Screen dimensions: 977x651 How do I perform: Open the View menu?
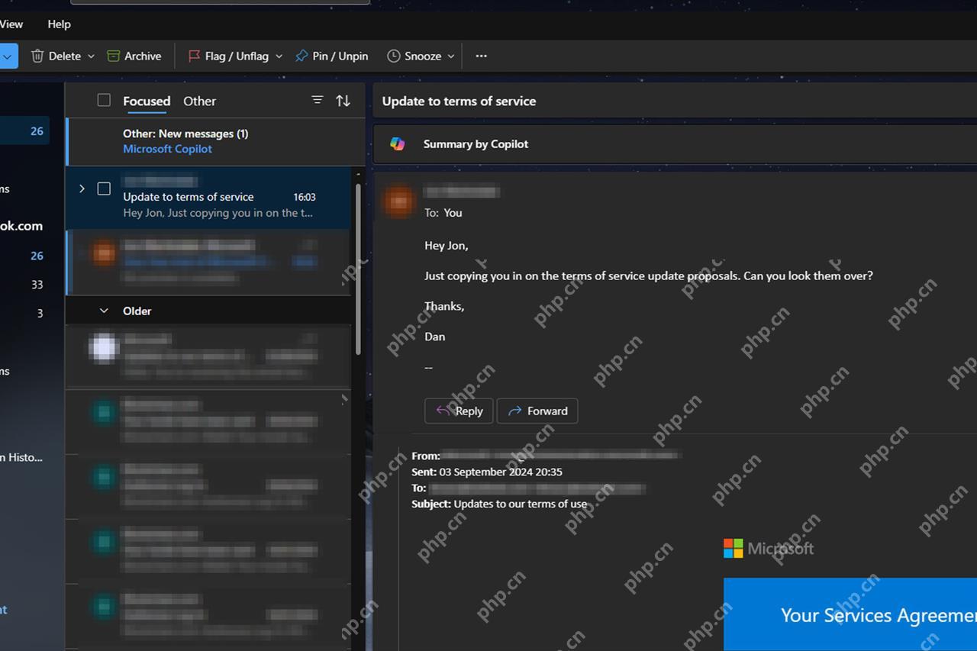tap(11, 24)
